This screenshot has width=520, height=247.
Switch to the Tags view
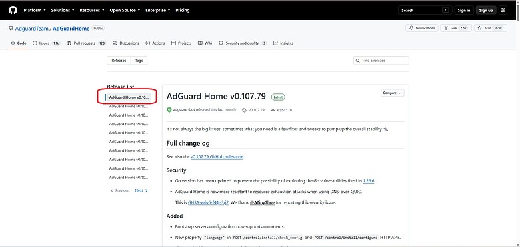point(139,61)
